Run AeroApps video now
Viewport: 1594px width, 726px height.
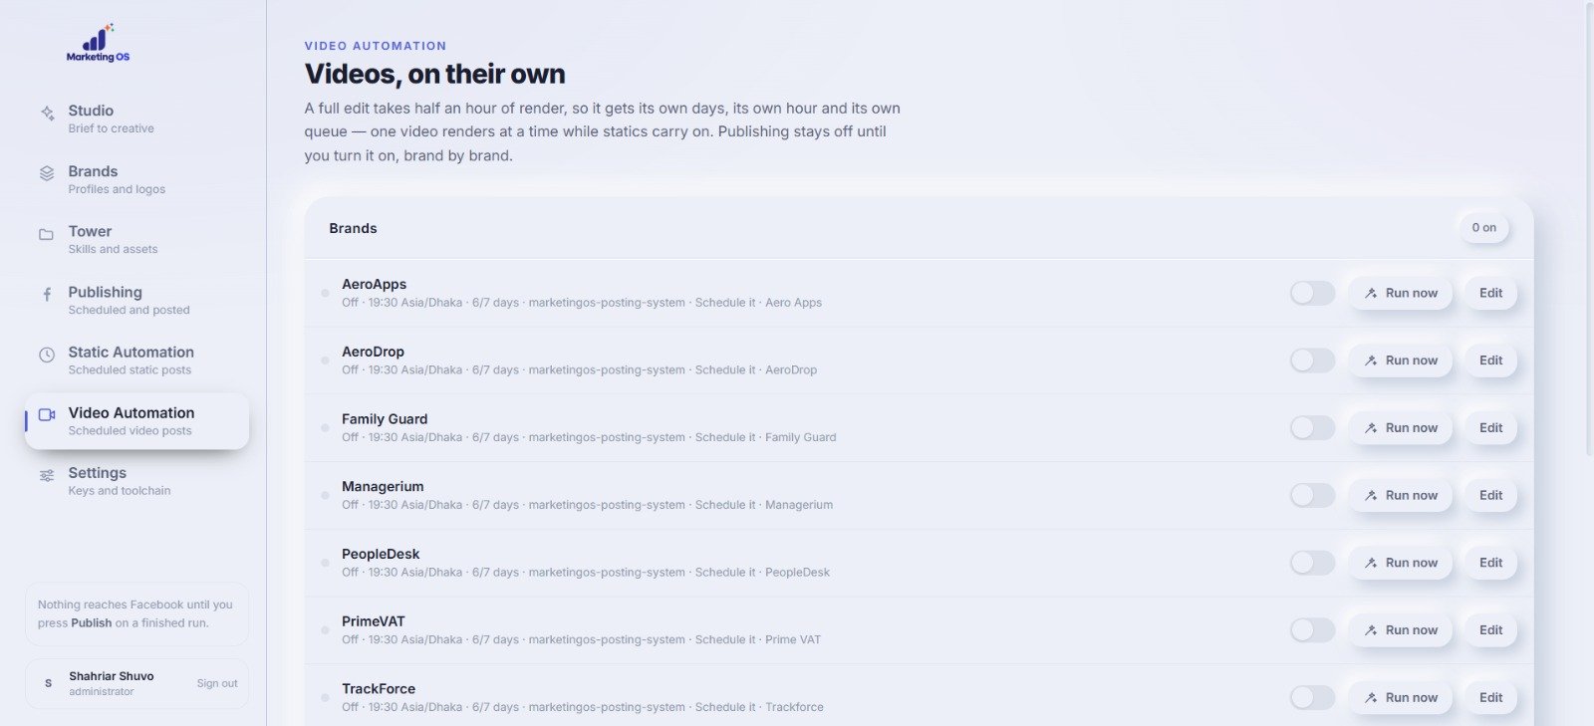(1401, 293)
